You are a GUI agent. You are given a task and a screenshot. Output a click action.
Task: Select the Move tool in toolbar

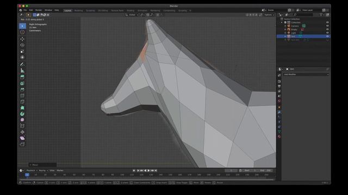point(22,39)
